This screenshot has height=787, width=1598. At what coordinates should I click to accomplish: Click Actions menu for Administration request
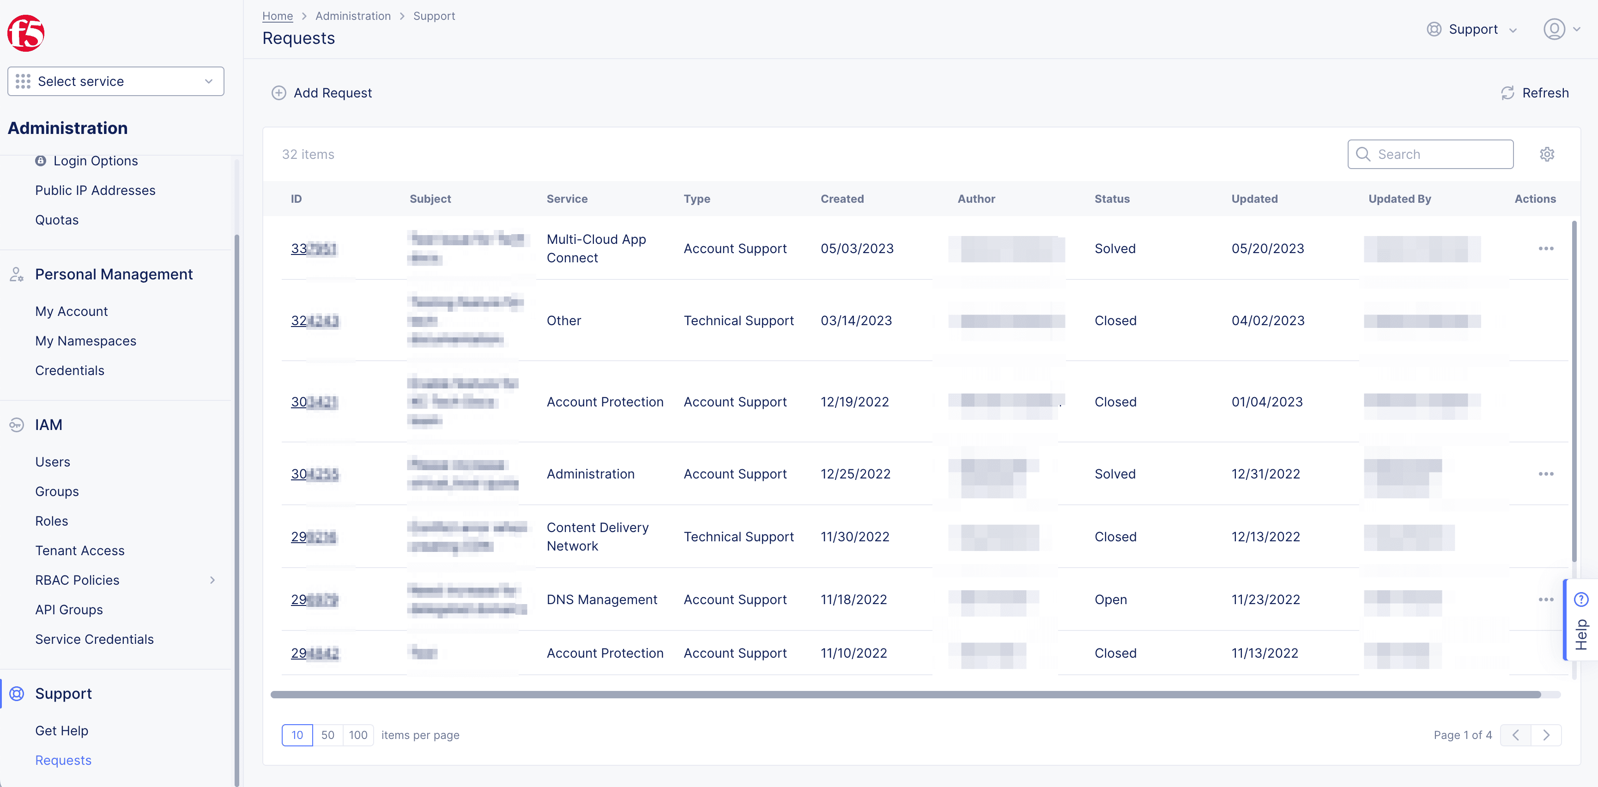[x=1545, y=473]
